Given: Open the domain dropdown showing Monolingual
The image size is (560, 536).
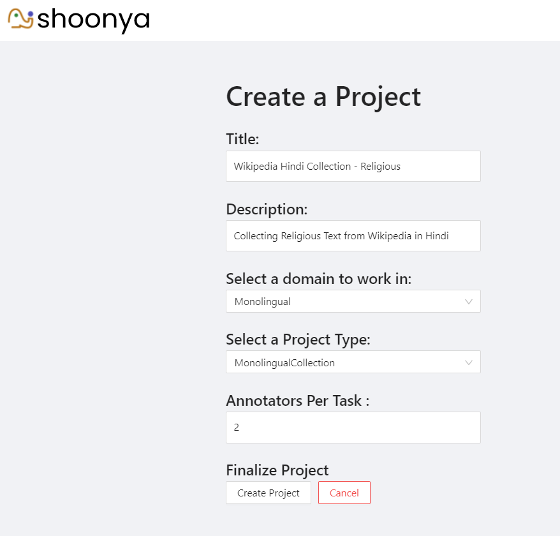Looking at the screenshot, I should (x=344, y=302).
